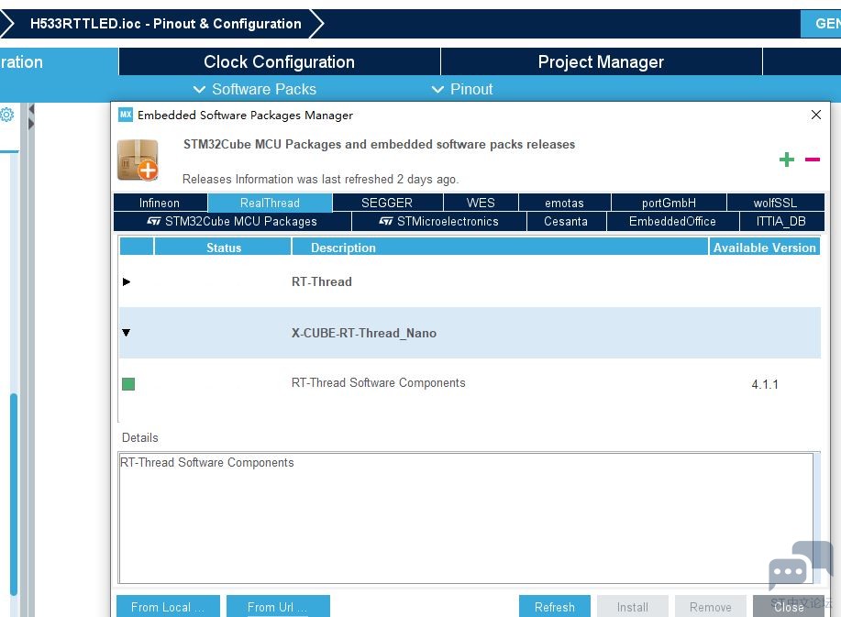
Task: Click the left panel collapse arrows
Action: pos(31,116)
